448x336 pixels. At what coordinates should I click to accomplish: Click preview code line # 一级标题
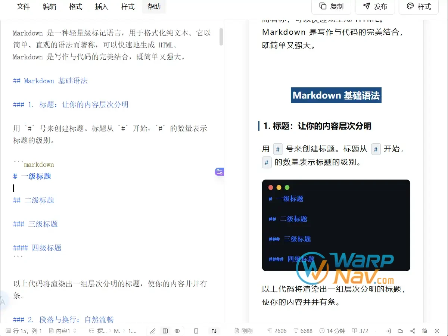point(286,199)
